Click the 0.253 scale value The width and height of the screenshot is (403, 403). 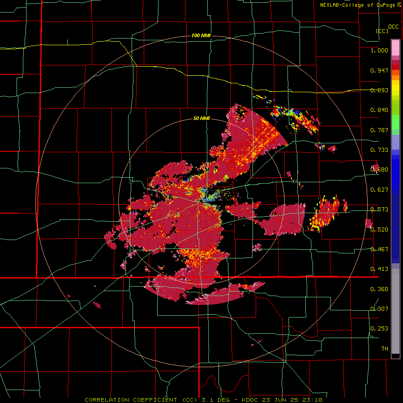pyautogui.click(x=379, y=329)
